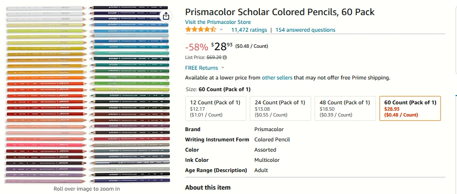The image size is (457, 194).
Task: Select the 60 Count (Pack of 1) option
Action: [x=410, y=108]
